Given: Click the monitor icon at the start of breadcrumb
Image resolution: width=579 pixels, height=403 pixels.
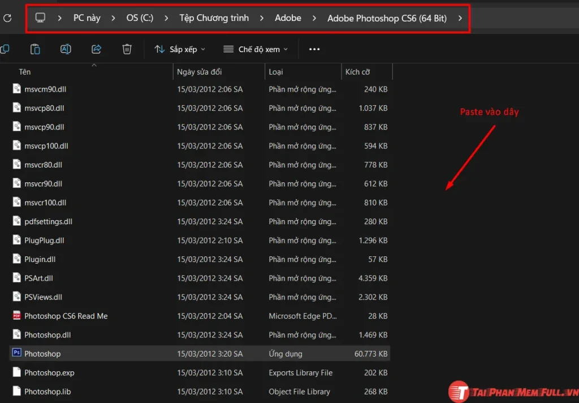Looking at the screenshot, I should pos(40,18).
